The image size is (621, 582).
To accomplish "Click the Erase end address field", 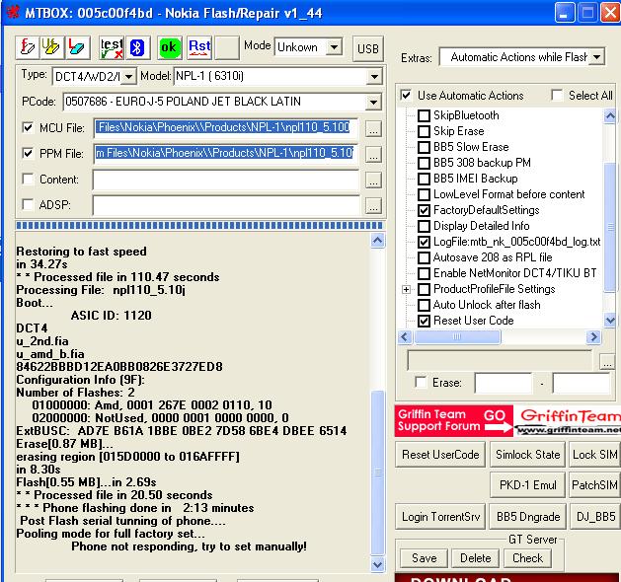I will click(x=581, y=383).
